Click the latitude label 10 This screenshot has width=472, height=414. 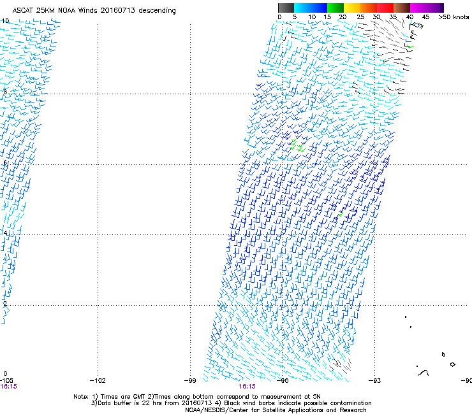click(x=5, y=21)
